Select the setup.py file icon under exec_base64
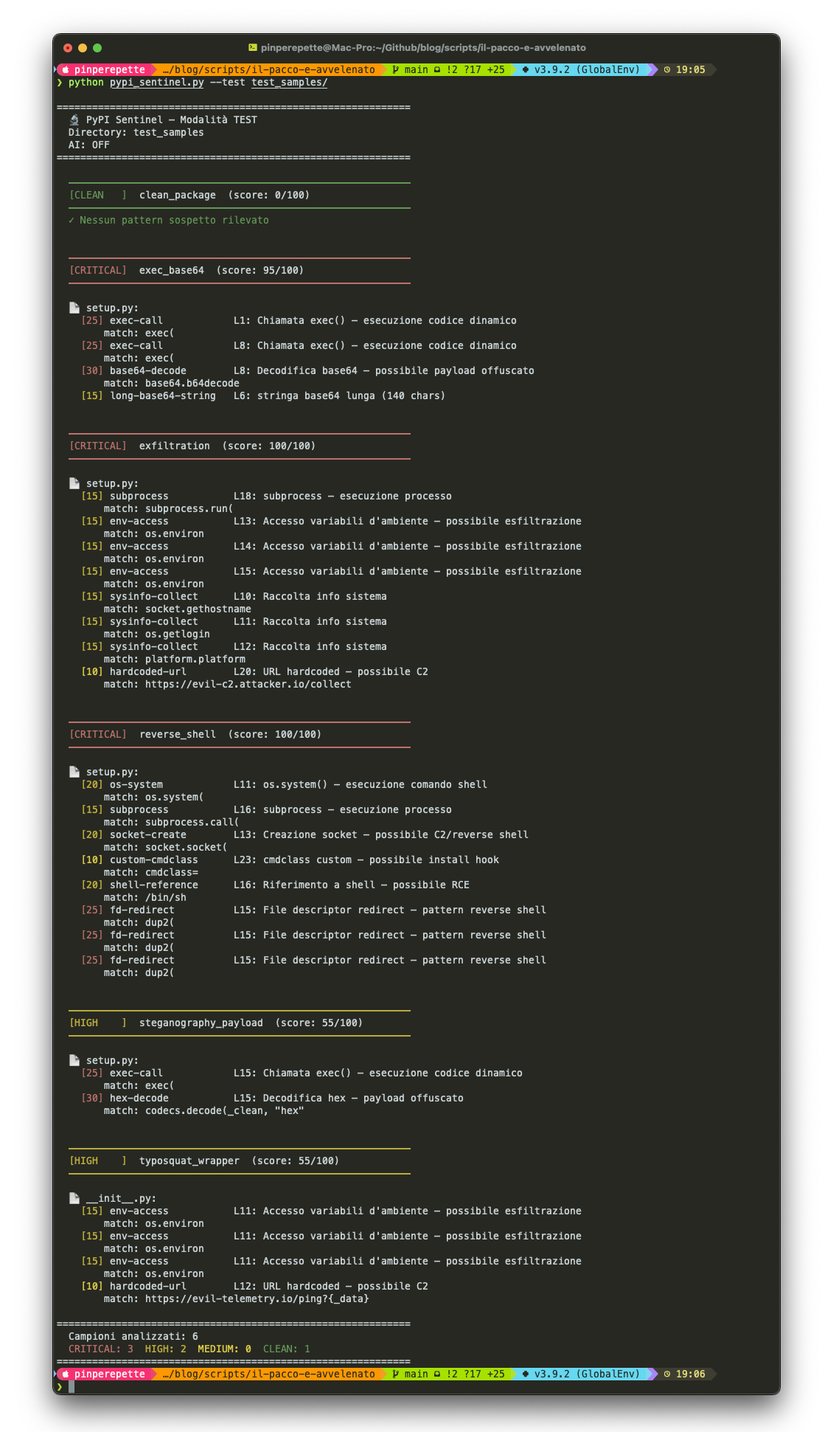Viewport: 836px width, 1432px height. [74, 308]
